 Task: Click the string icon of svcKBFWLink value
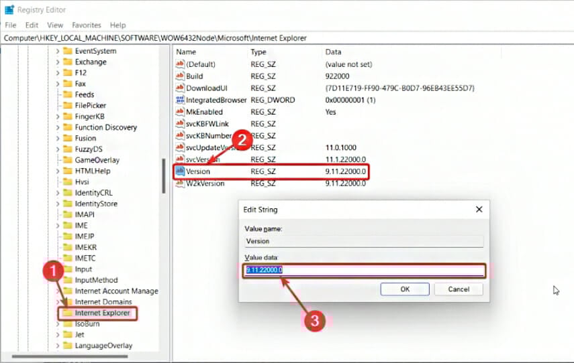click(x=180, y=124)
